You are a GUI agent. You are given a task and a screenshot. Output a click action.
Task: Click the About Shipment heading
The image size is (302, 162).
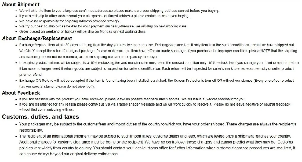21,5
